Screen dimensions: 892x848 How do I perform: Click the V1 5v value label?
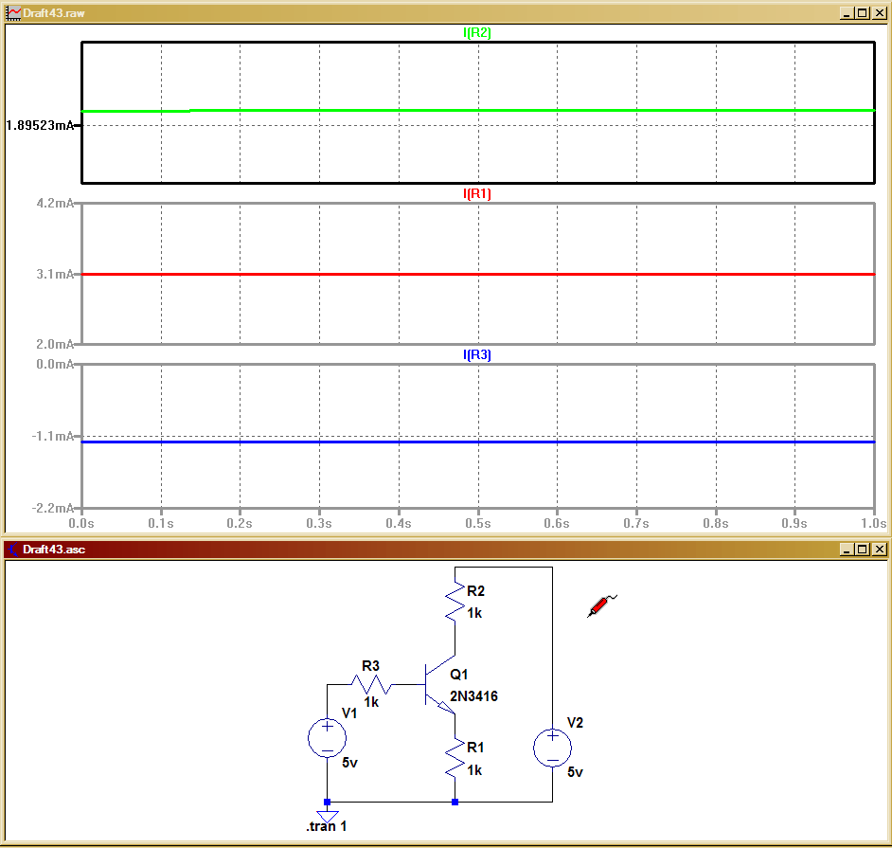point(349,763)
